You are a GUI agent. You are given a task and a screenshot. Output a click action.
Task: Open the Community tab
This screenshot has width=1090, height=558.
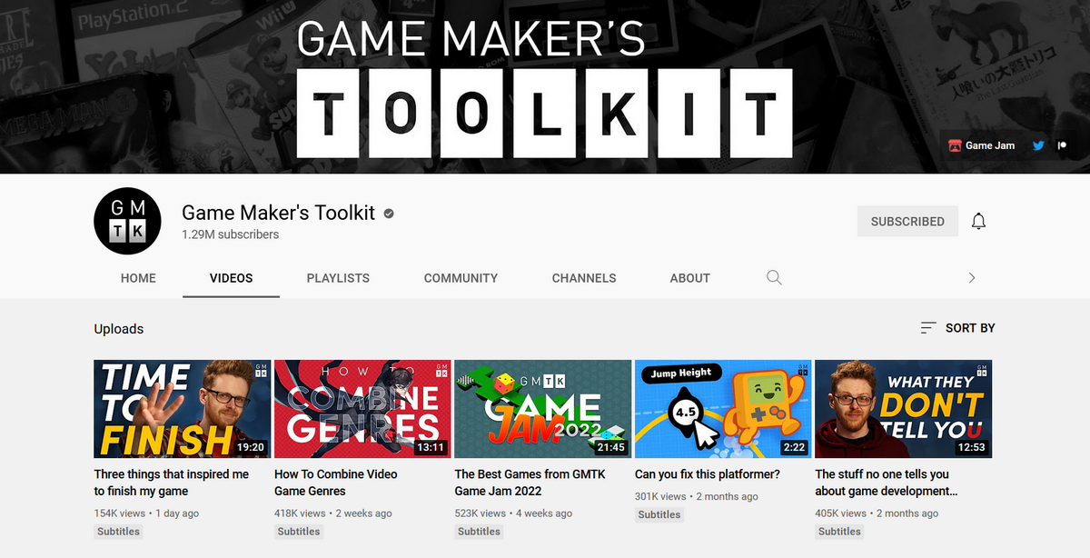point(461,278)
